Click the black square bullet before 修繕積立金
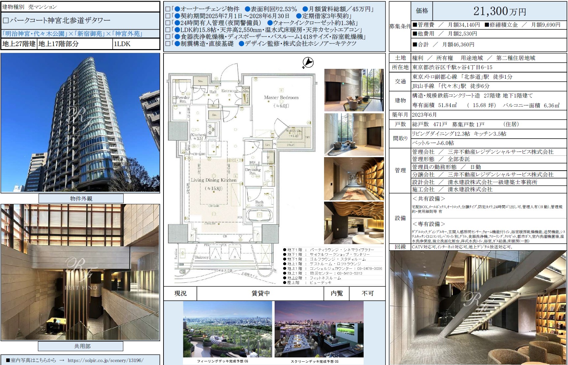 click(x=487, y=25)
